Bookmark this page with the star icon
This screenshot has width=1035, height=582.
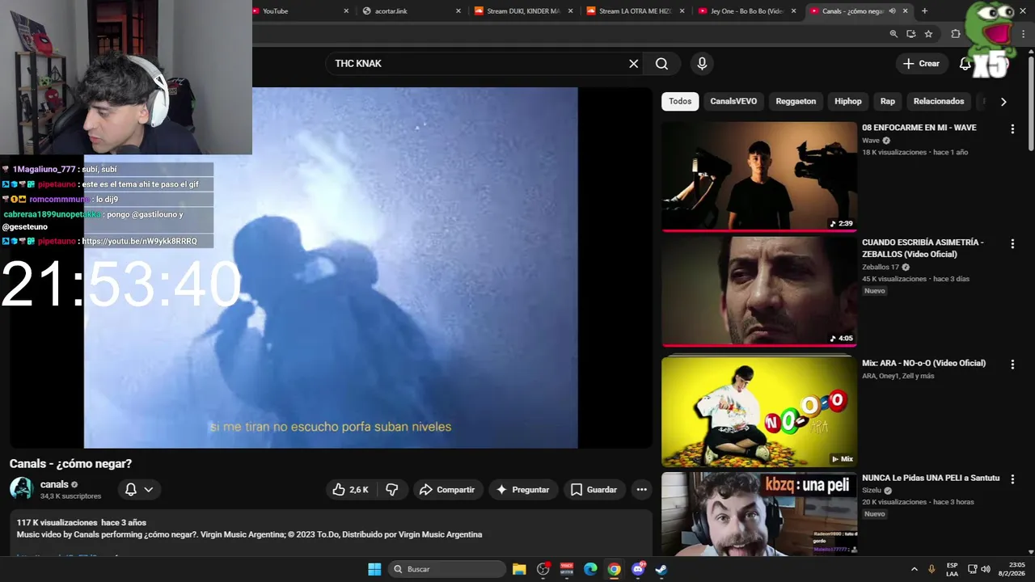coord(928,34)
